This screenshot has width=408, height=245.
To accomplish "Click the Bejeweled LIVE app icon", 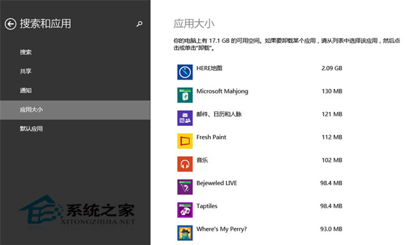I will click(x=185, y=187).
